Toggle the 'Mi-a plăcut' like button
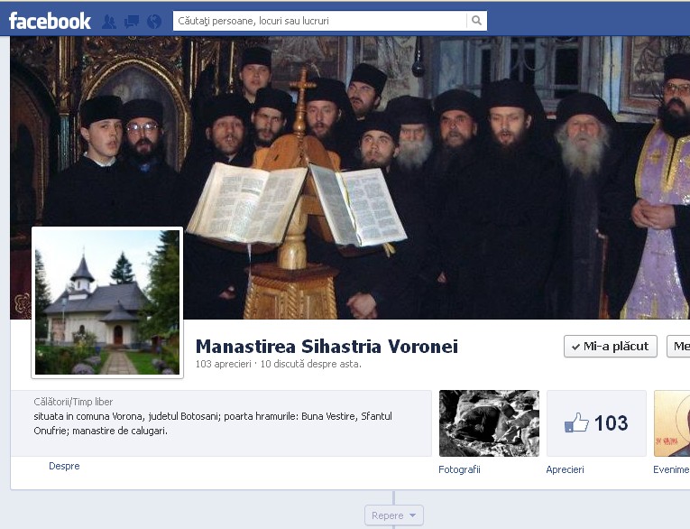Viewport: 690px width, 529px height. 610,346
